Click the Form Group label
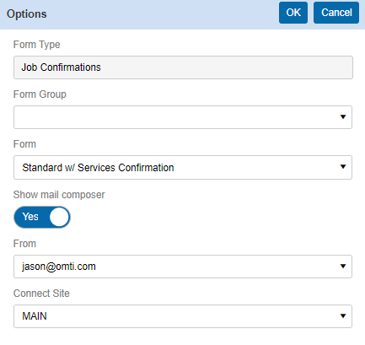 point(40,94)
